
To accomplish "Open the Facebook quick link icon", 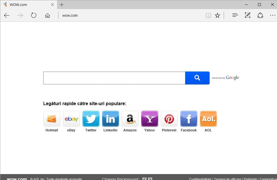I will coord(189,119).
